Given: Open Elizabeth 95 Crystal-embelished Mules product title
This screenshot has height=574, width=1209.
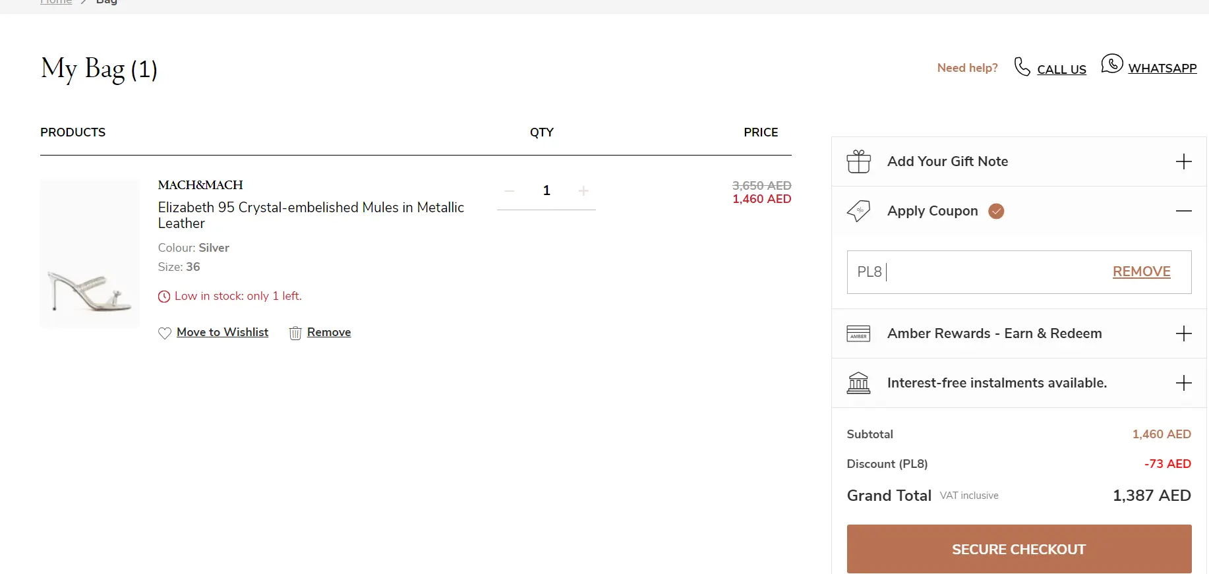Looking at the screenshot, I should (311, 215).
